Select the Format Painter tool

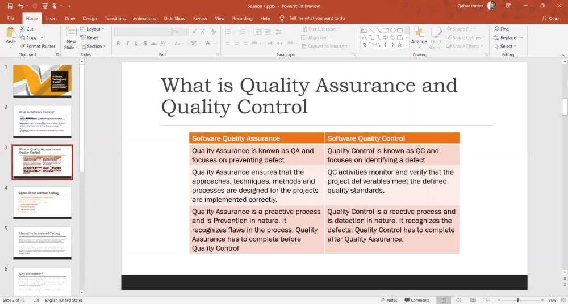tap(37, 46)
